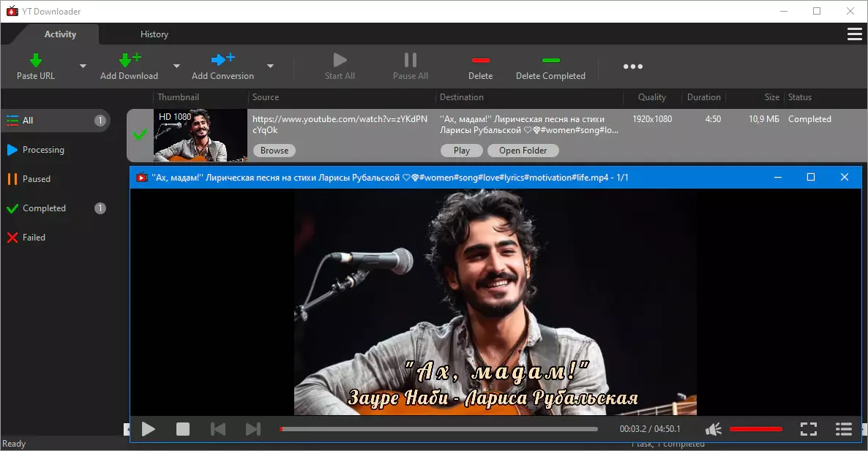Switch to the History tab

point(154,34)
